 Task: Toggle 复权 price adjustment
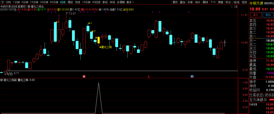point(175,2)
